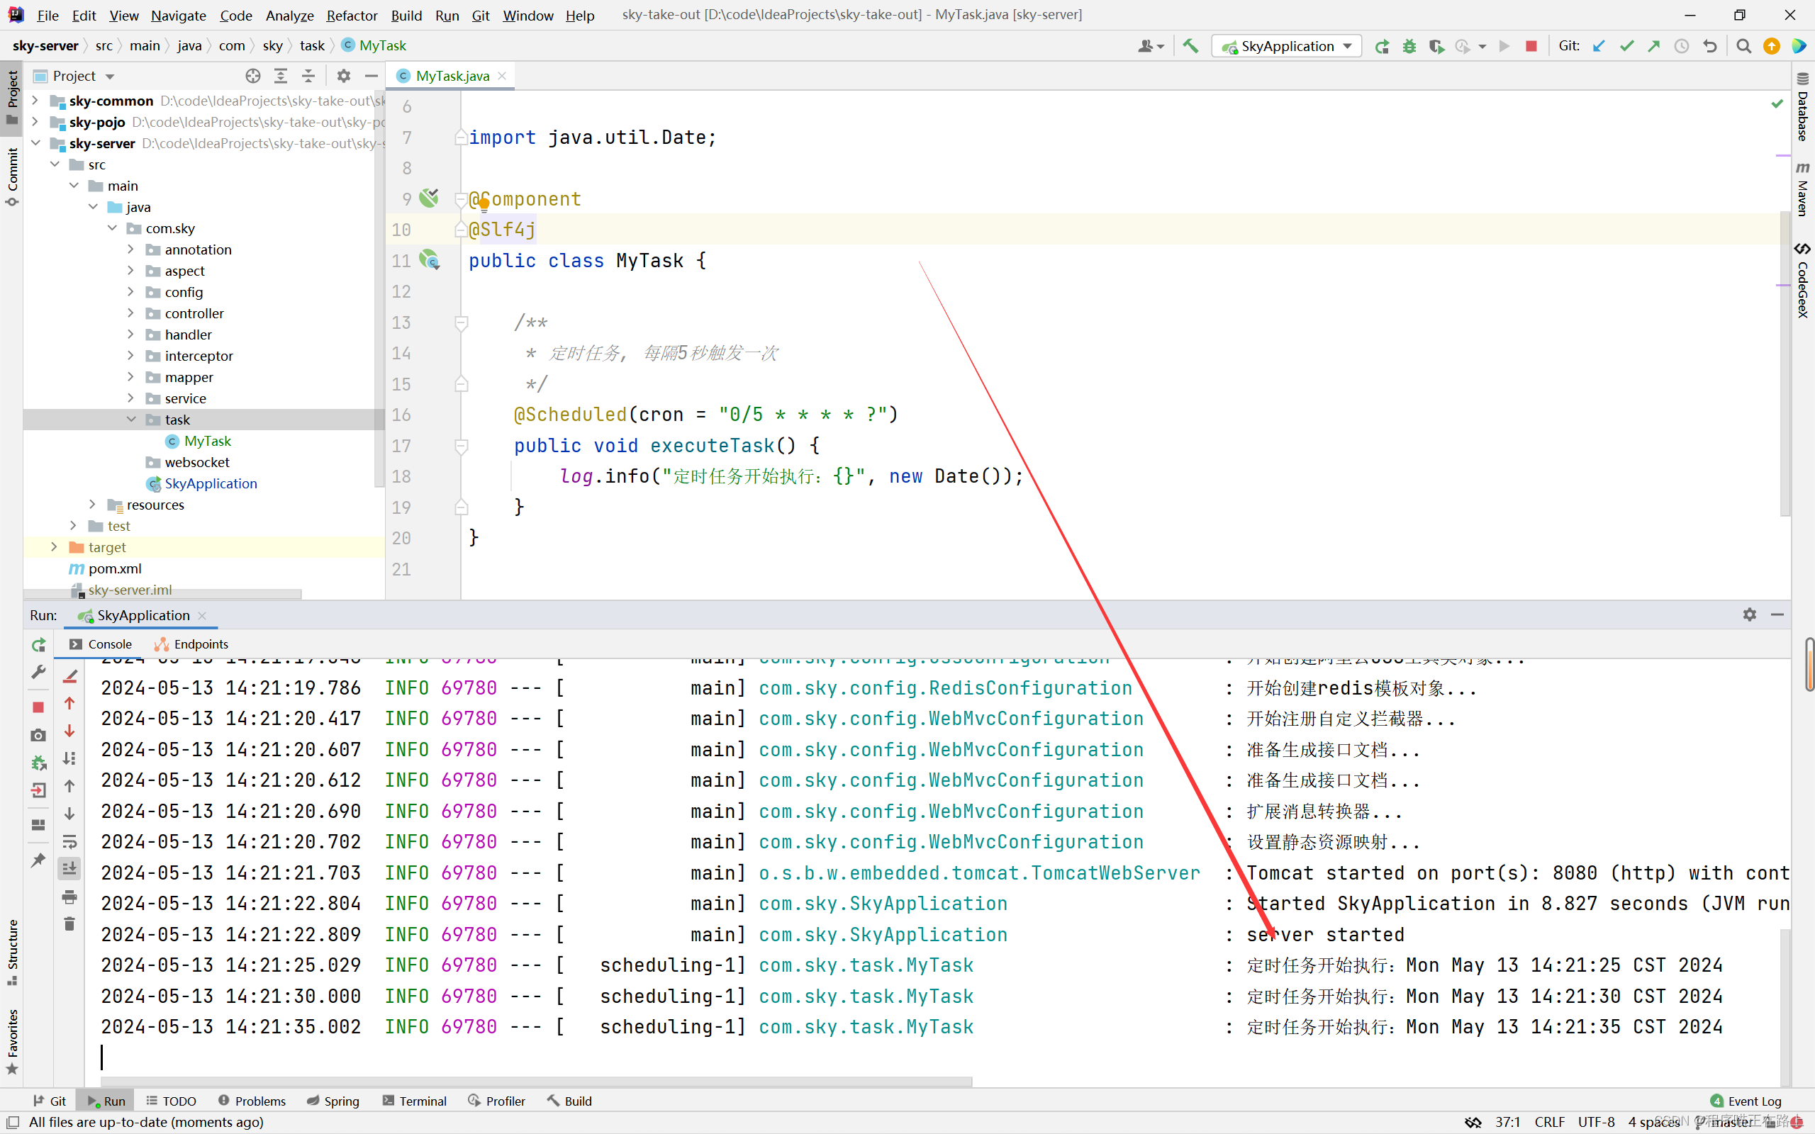The height and width of the screenshot is (1134, 1815).
Task: Toggle Soft-Wrap in the console toolbar
Action: click(69, 841)
